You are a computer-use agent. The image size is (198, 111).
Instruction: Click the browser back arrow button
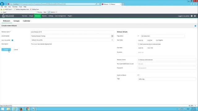pyautogui.click(x=2, y=4)
